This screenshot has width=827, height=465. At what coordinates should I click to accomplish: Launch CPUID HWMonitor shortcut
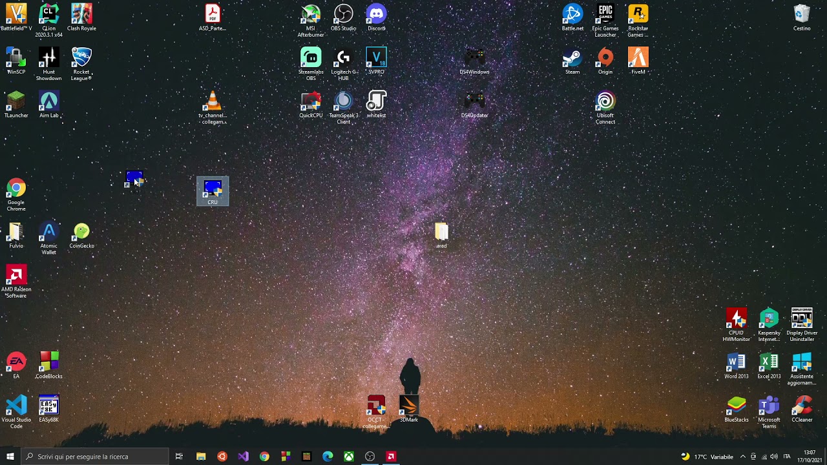pyautogui.click(x=737, y=325)
